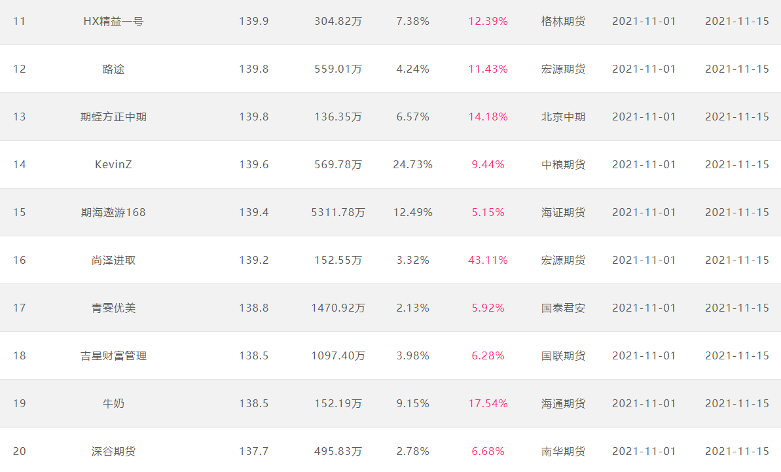Open the 深谷期货 account name
This screenshot has height=472, width=781.
[113, 452]
